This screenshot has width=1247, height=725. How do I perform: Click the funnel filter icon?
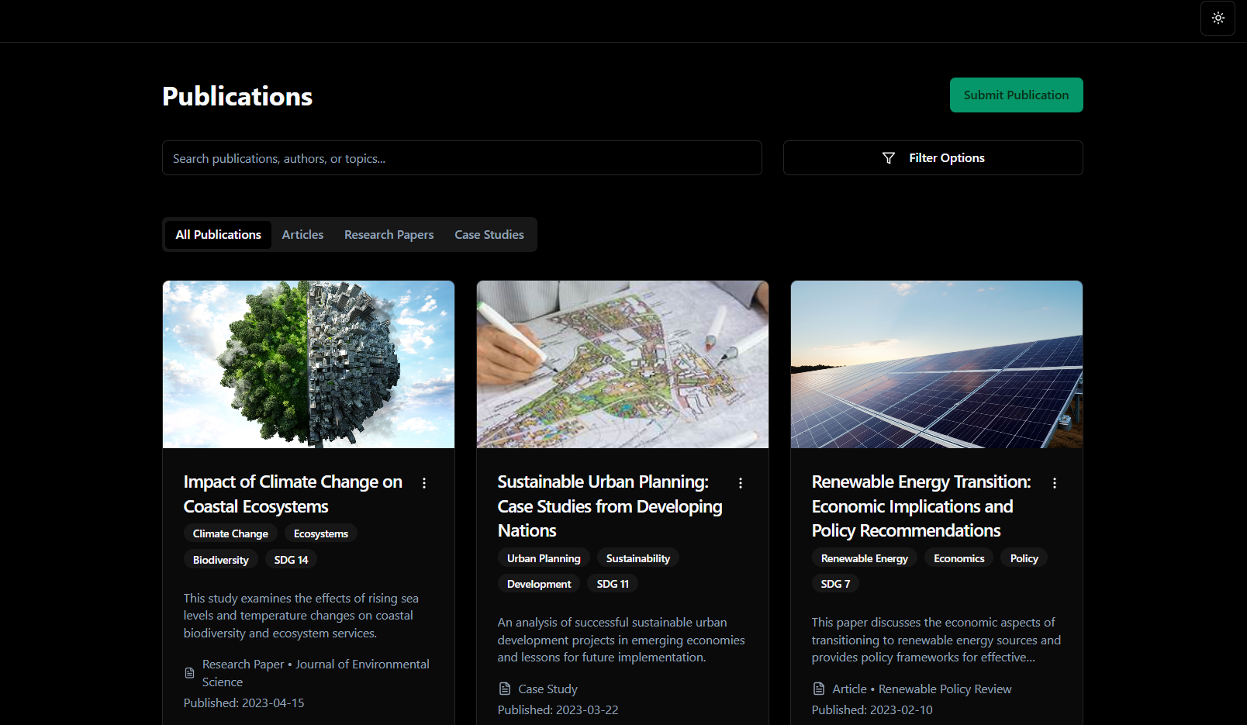point(889,158)
